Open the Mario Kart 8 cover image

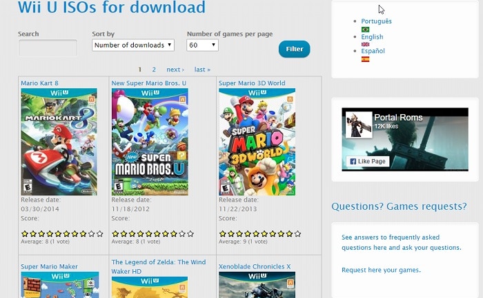coord(59,142)
